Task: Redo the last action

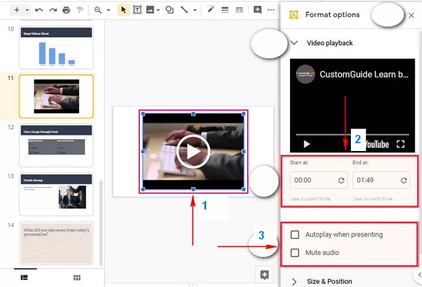Action: coord(53,10)
